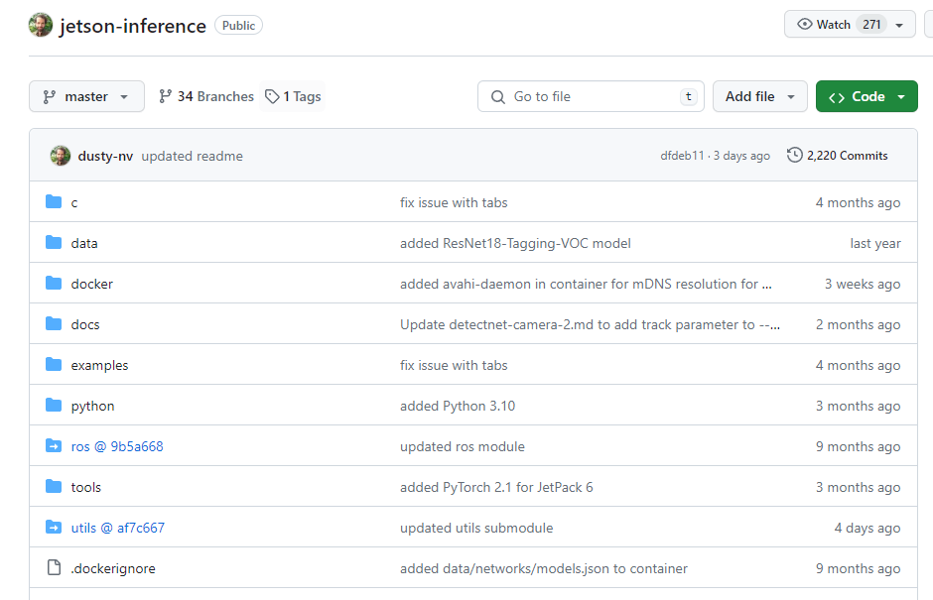Screen dimensions: 933x600
Task: Click the commits history clock icon
Action: tap(794, 156)
